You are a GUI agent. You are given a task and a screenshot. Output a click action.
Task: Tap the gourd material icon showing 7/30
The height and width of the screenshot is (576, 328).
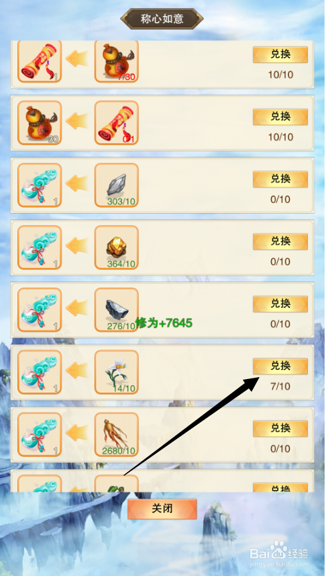117,61
